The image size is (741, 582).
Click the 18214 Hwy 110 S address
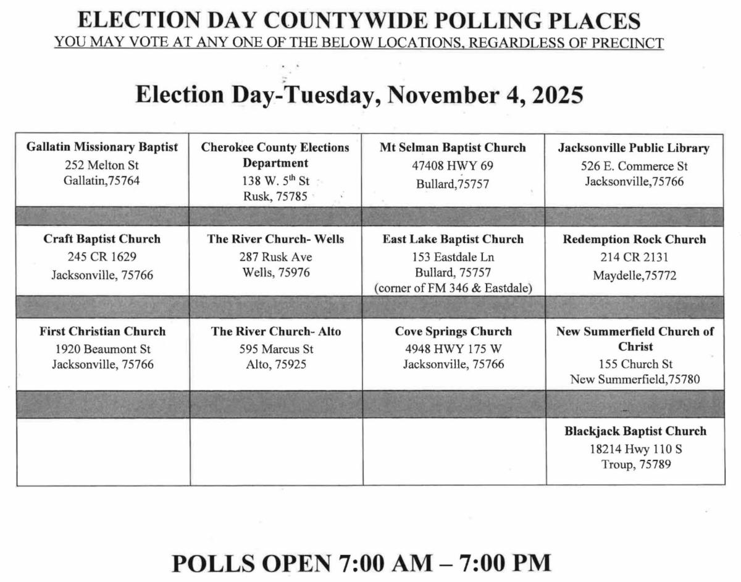pos(635,449)
